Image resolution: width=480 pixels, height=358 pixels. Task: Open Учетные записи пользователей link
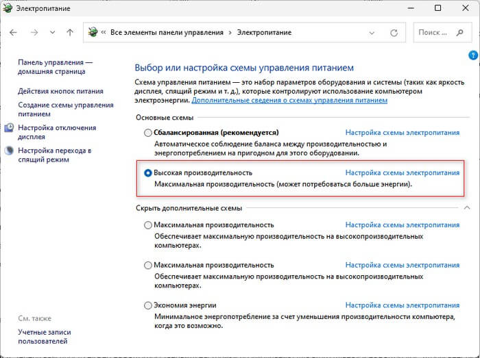(45, 337)
